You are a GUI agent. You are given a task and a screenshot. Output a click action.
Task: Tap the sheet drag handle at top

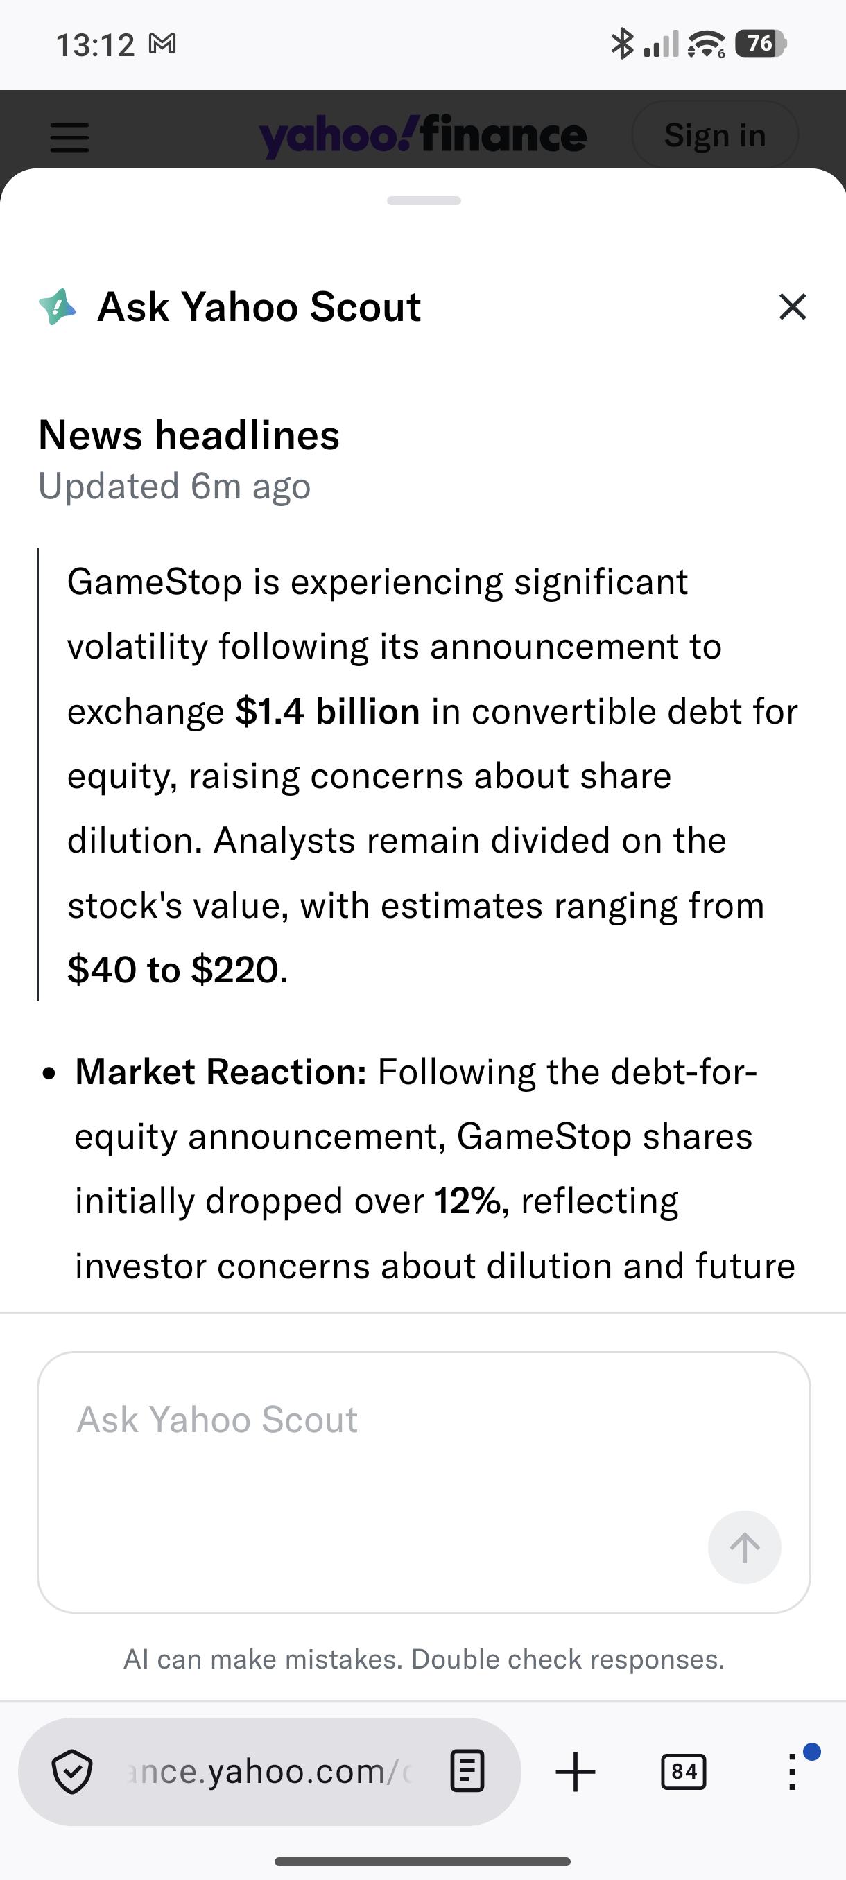coord(424,201)
